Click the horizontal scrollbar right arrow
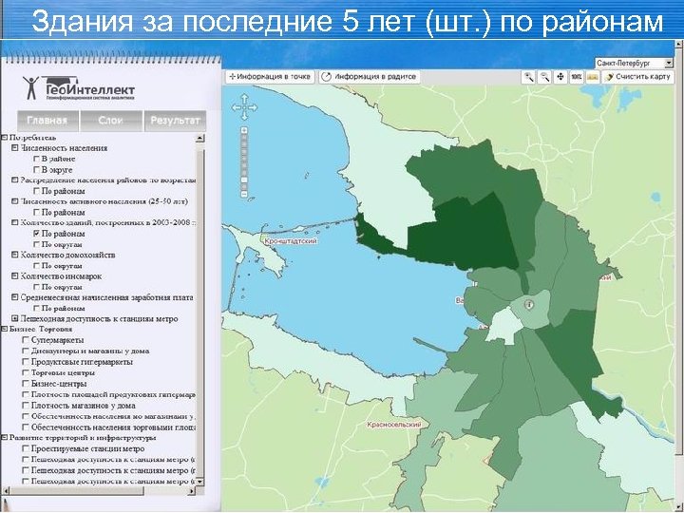 pos(192,491)
